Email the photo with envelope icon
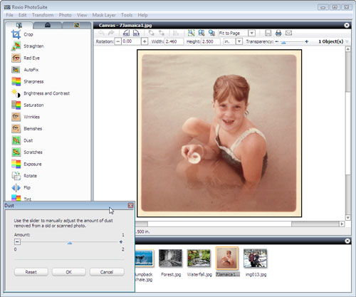 (x=288, y=33)
